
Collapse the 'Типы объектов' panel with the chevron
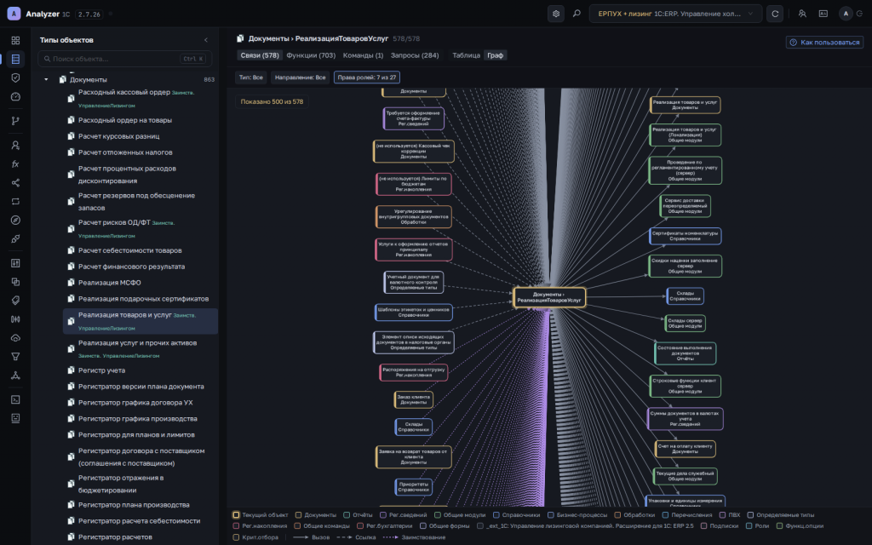(x=206, y=40)
